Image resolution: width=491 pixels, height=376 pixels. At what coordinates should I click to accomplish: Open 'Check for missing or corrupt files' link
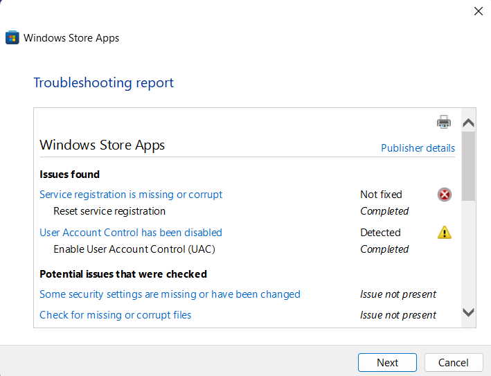(x=115, y=315)
